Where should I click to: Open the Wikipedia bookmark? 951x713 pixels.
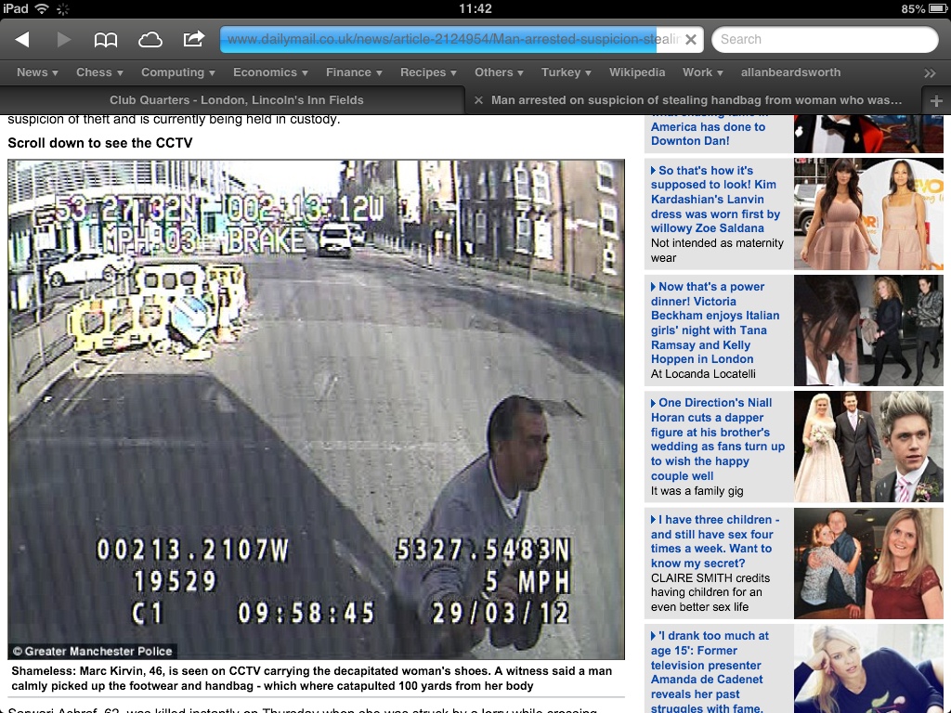(x=637, y=72)
